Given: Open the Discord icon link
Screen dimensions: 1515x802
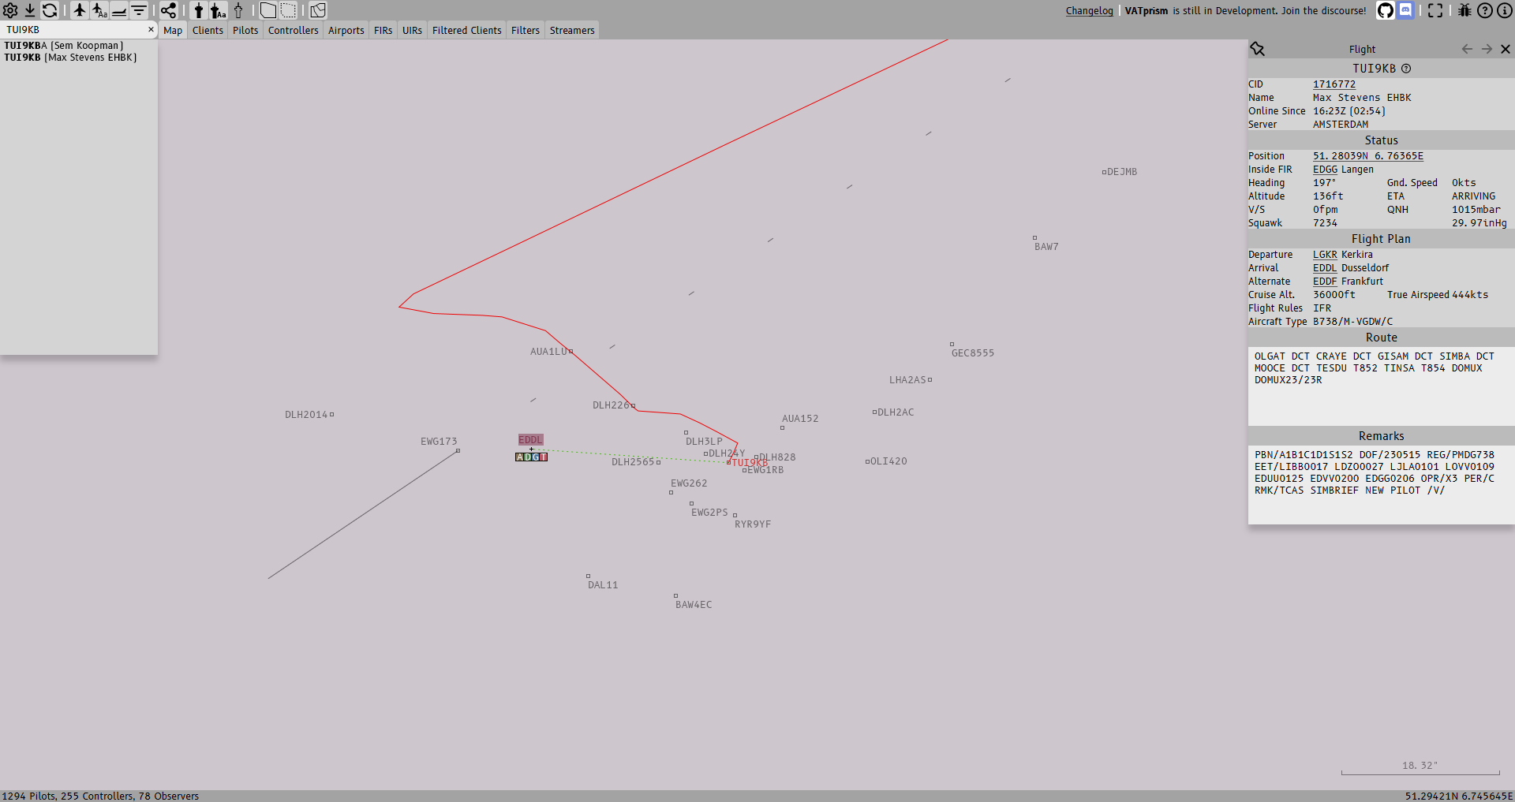Looking at the screenshot, I should pyautogui.click(x=1406, y=10).
